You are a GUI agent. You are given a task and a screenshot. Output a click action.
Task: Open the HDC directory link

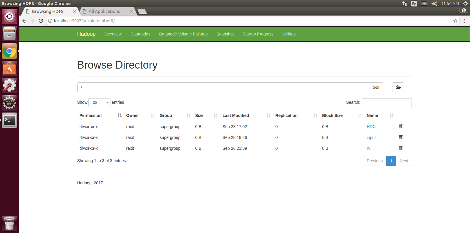coord(371,127)
